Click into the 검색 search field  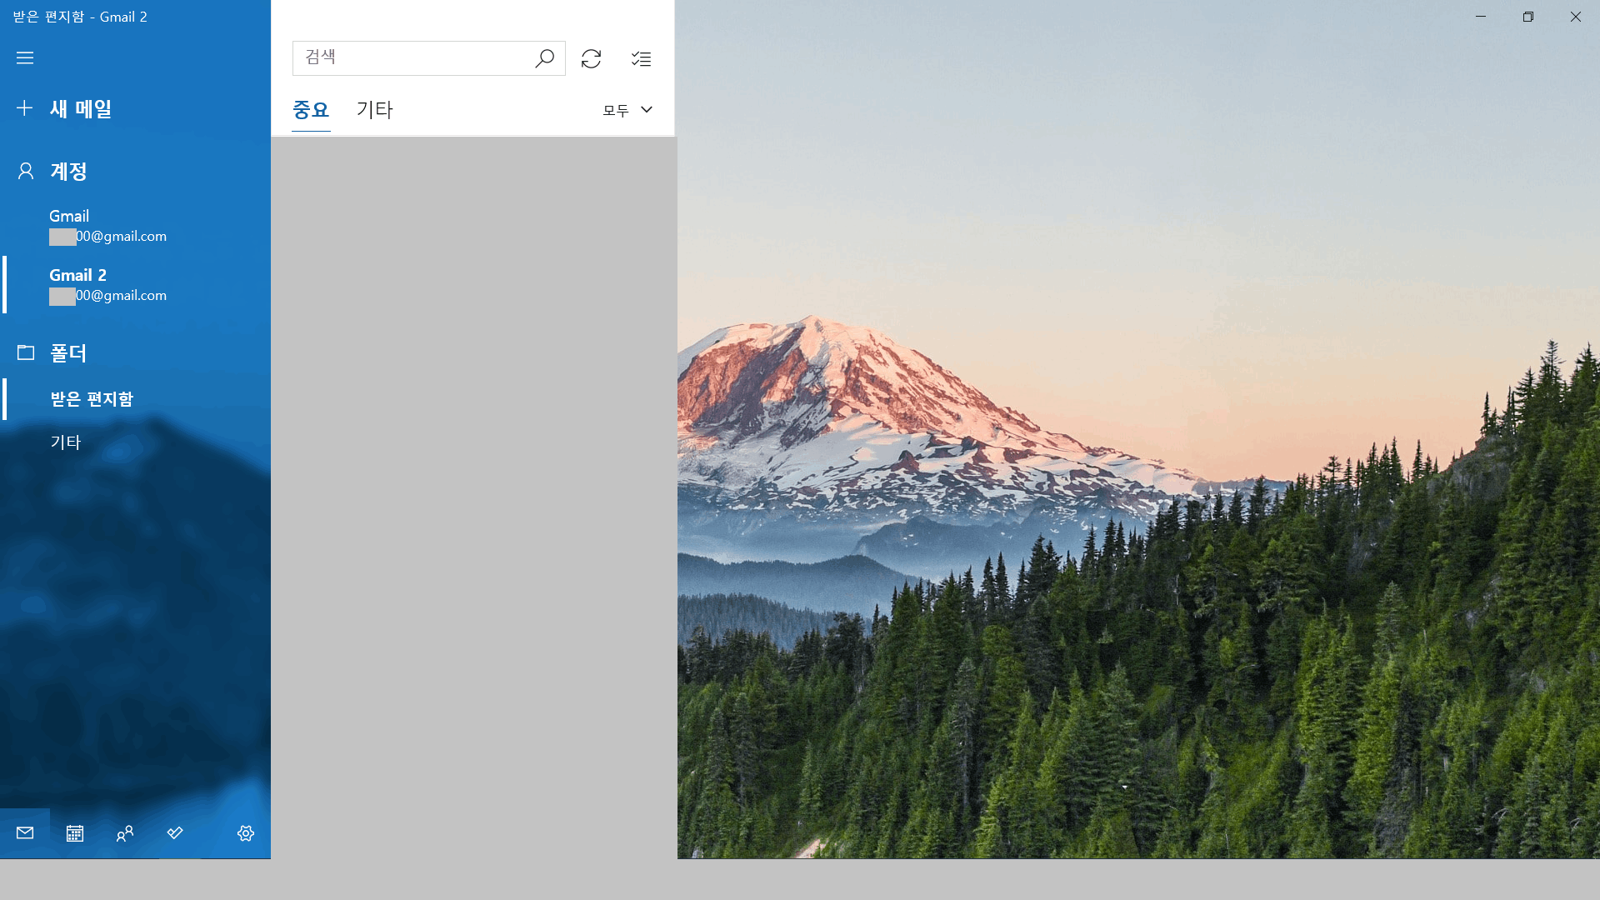click(412, 58)
